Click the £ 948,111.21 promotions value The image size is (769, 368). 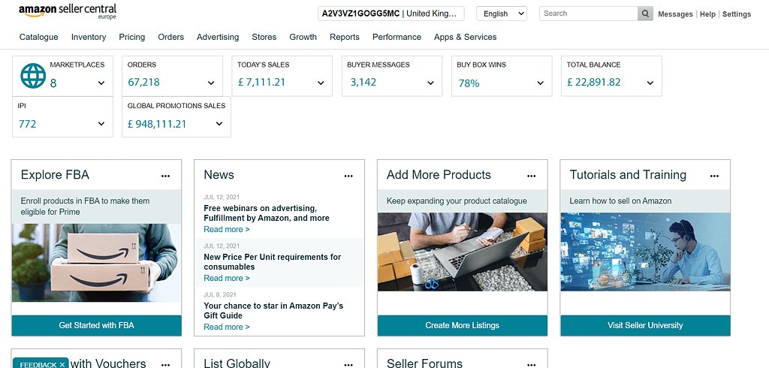(157, 124)
